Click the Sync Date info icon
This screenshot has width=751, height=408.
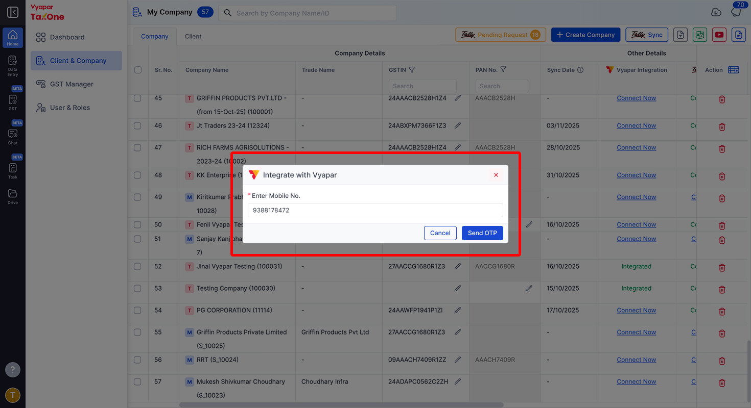tap(580, 70)
